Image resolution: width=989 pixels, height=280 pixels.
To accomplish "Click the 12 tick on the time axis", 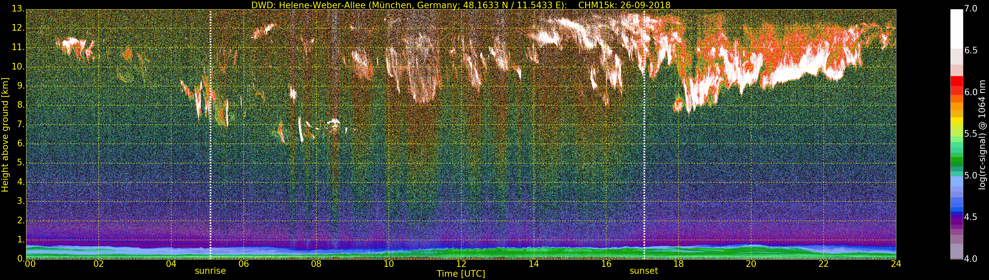I will tap(461, 264).
